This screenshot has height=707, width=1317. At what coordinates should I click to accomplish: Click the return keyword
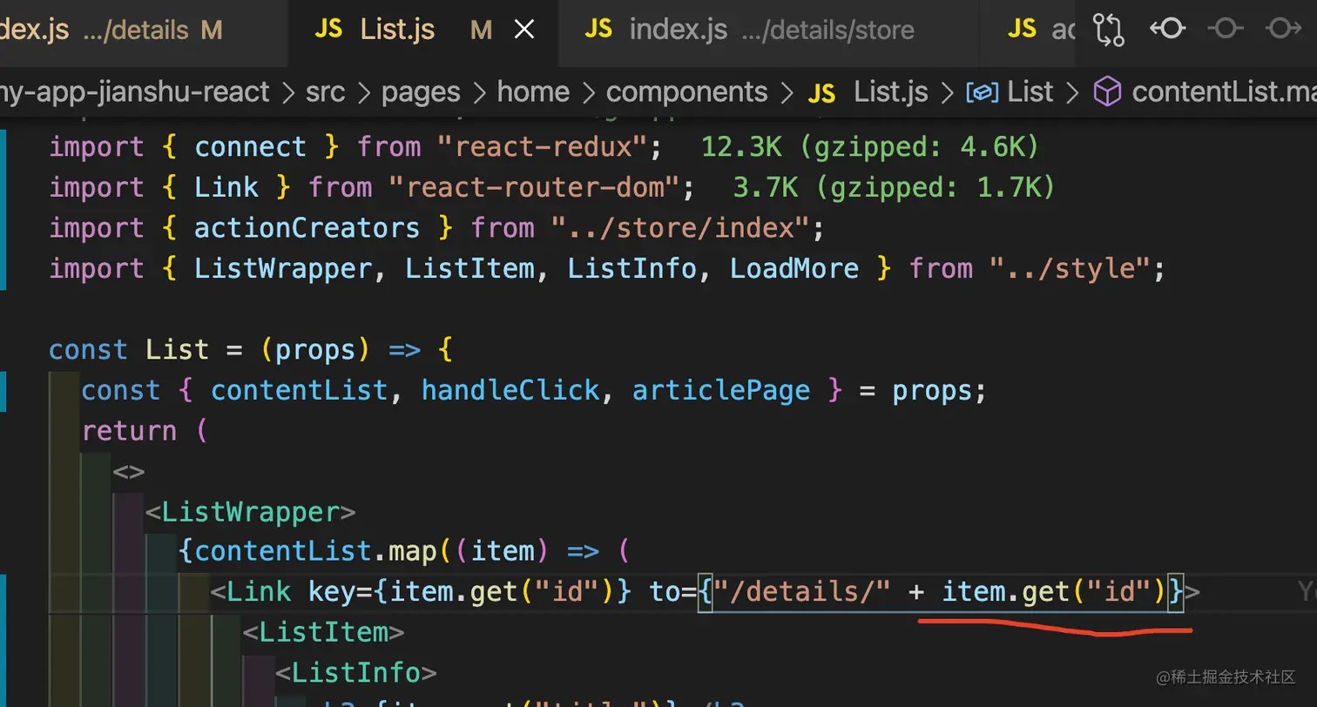click(129, 431)
